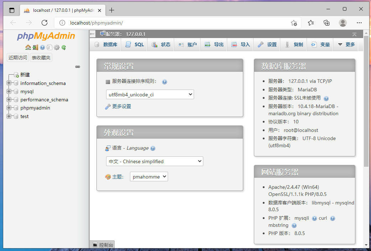Refresh the page in browser
The image size is (371, 251).
(45, 23)
